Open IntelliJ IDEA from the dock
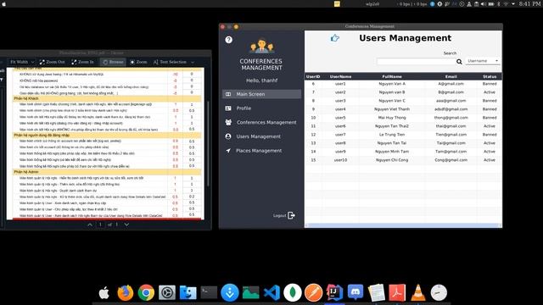This screenshot has height=305, width=543. point(334,292)
